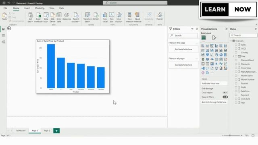Add a new report page
This screenshot has height=145, width=258.
(x=56, y=130)
